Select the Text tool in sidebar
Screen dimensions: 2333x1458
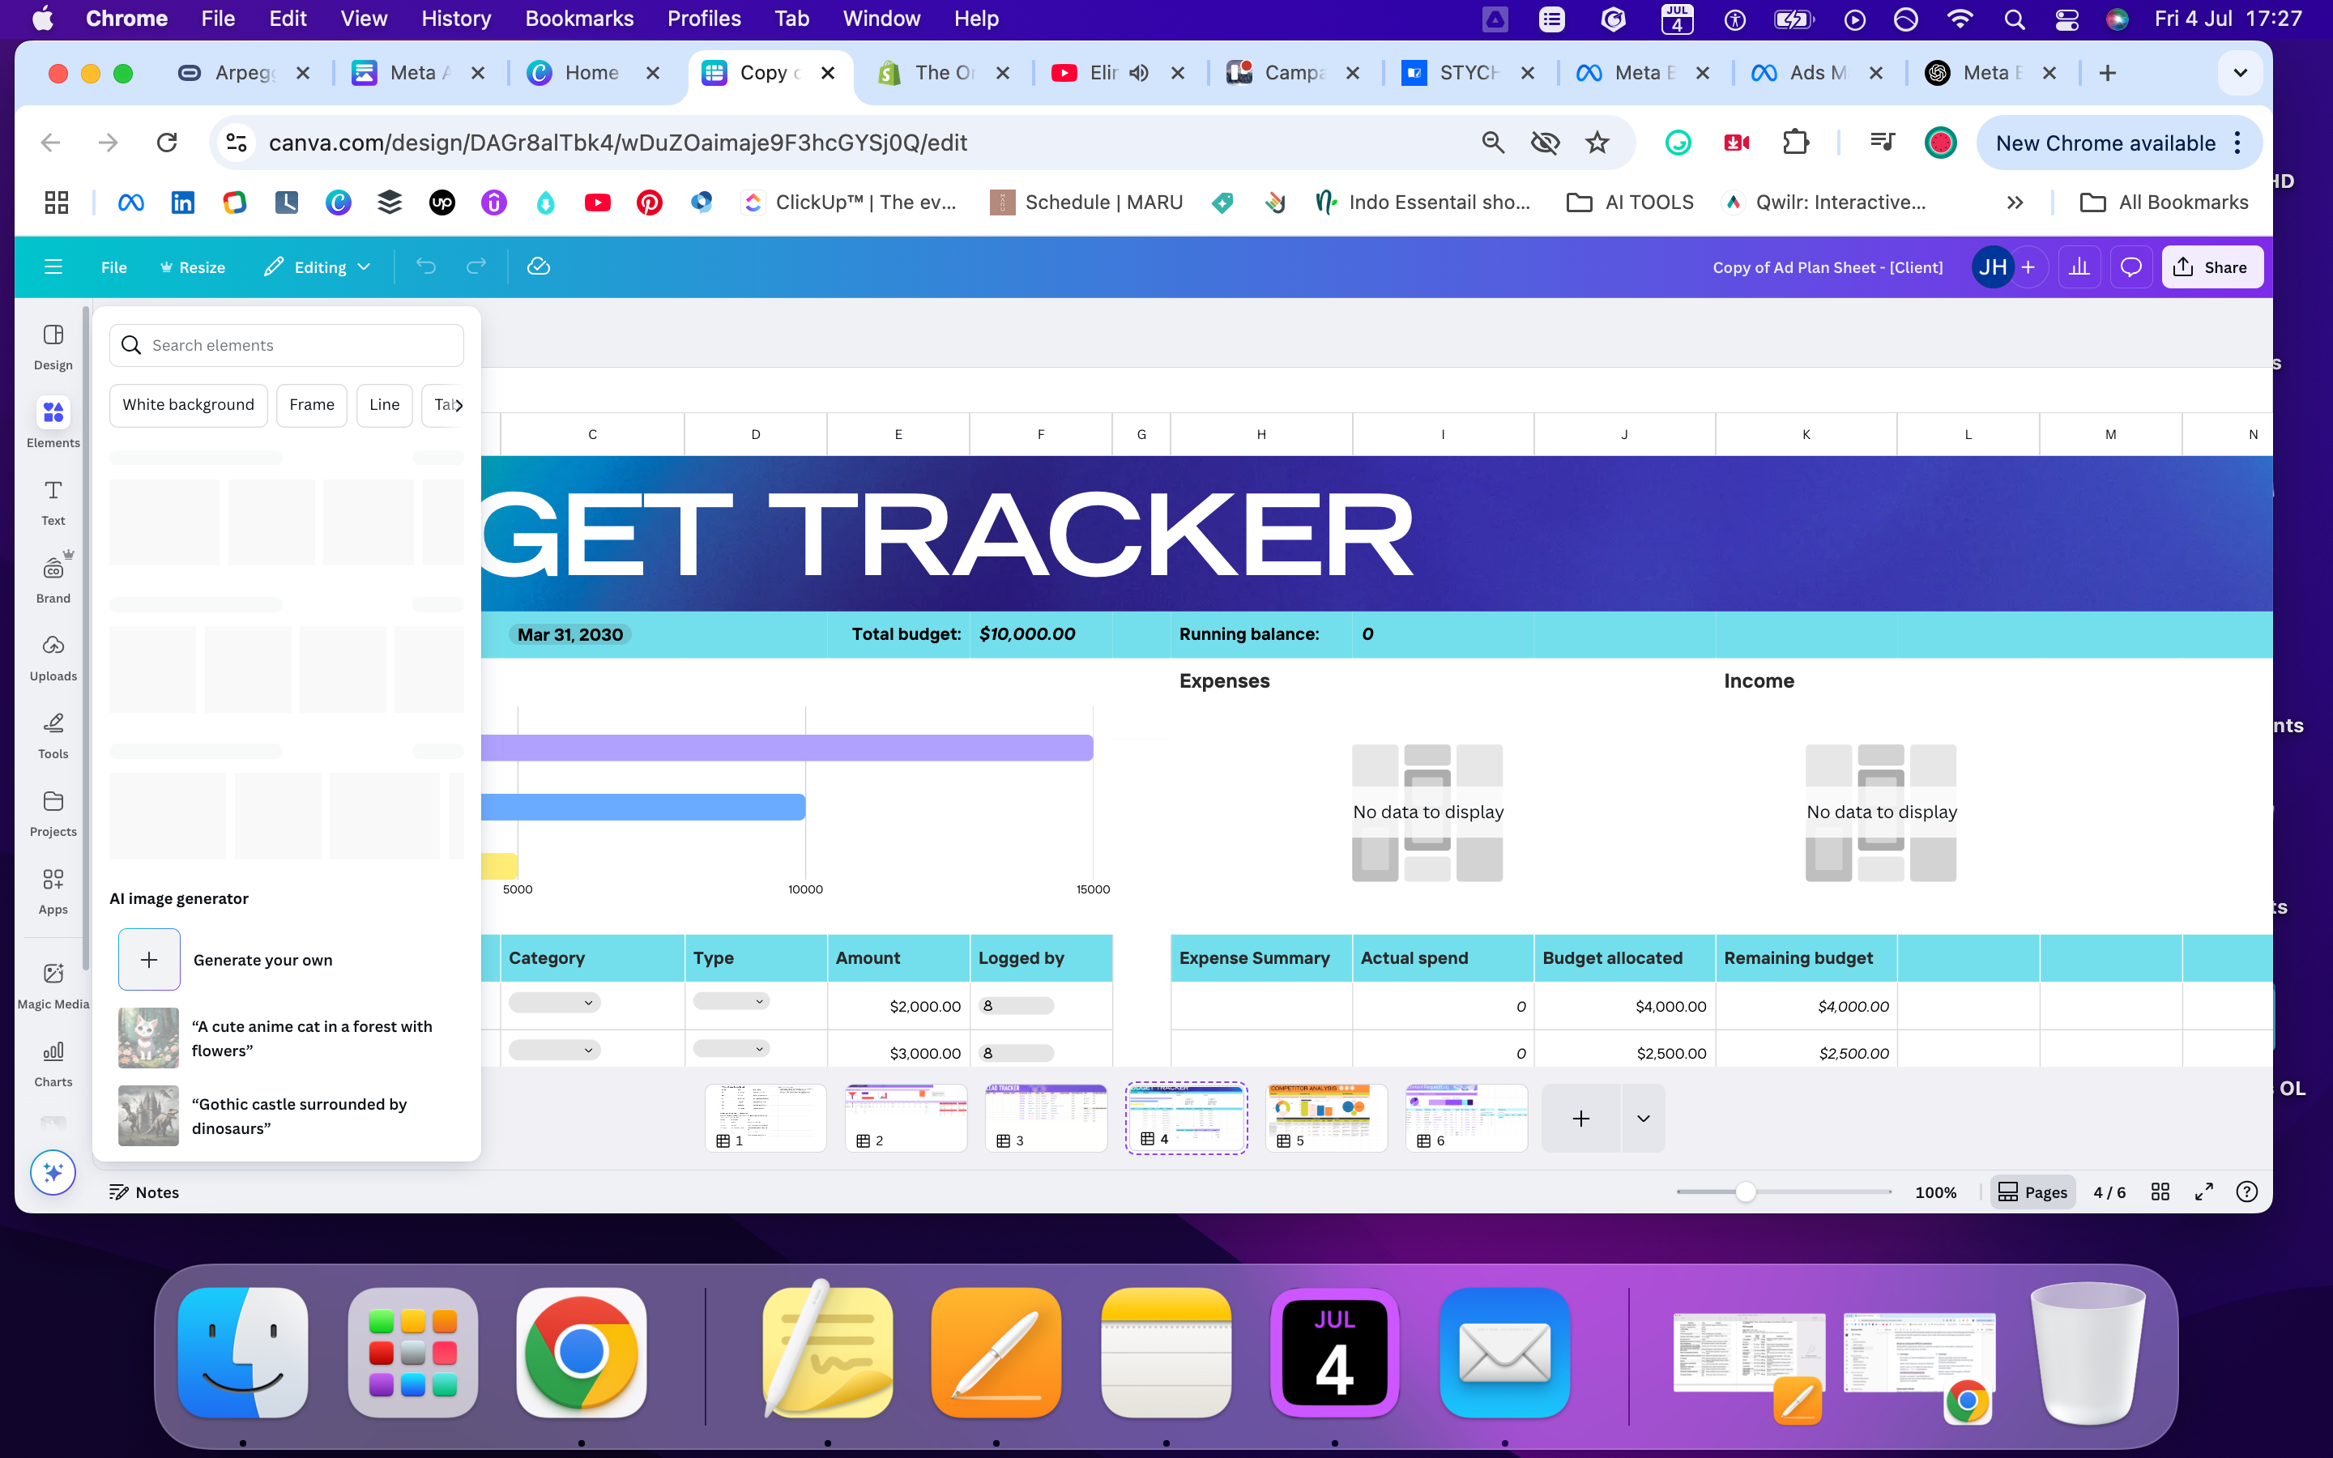click(x=53, y=502)
